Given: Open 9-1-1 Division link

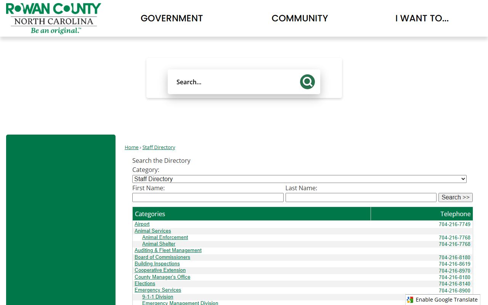Looking at the screenshot, I should point(158,297).
